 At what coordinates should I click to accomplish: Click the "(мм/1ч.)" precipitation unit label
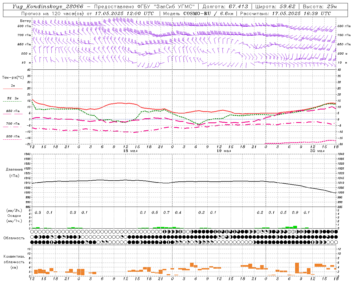point(14,221)
